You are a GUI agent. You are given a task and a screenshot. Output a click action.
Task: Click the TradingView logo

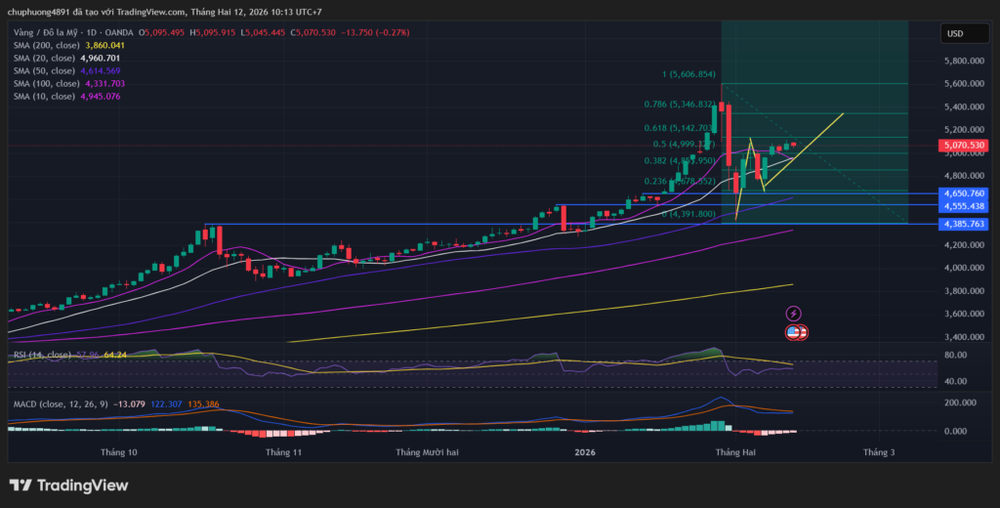click(x=68, y=486)
